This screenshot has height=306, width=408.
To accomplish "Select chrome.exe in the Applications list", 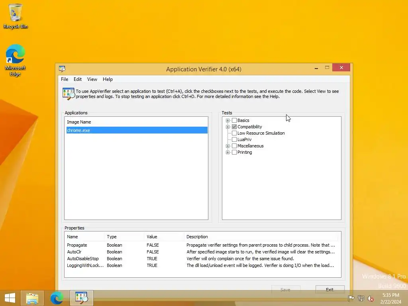I will [x=137, y=130].
